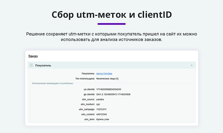223x133 pixels.
Task: Click ya clientid value 1714633908824254243
Action: (x=109, y=89)
